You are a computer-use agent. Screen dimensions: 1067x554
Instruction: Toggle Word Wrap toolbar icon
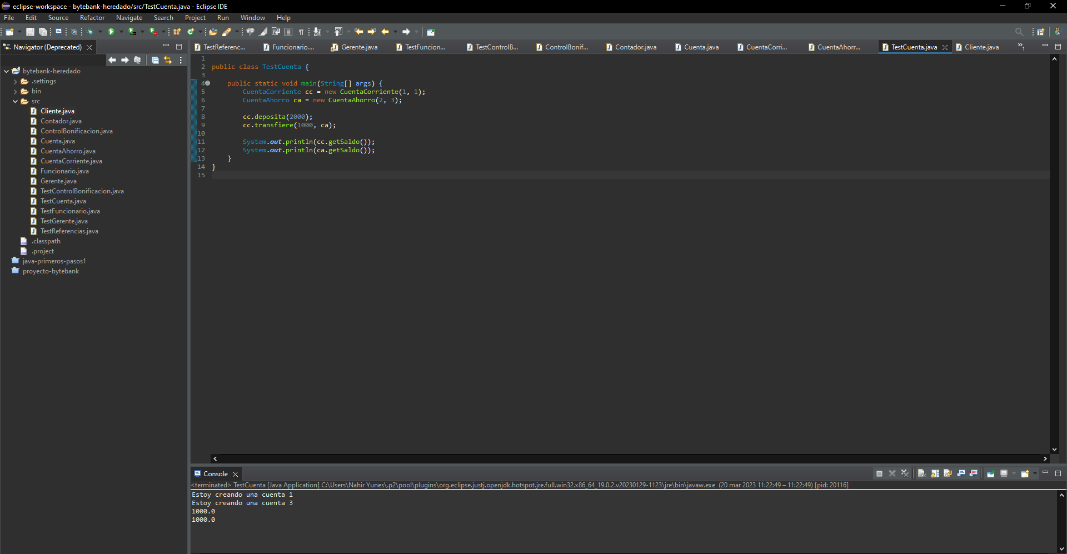(276, 32)
